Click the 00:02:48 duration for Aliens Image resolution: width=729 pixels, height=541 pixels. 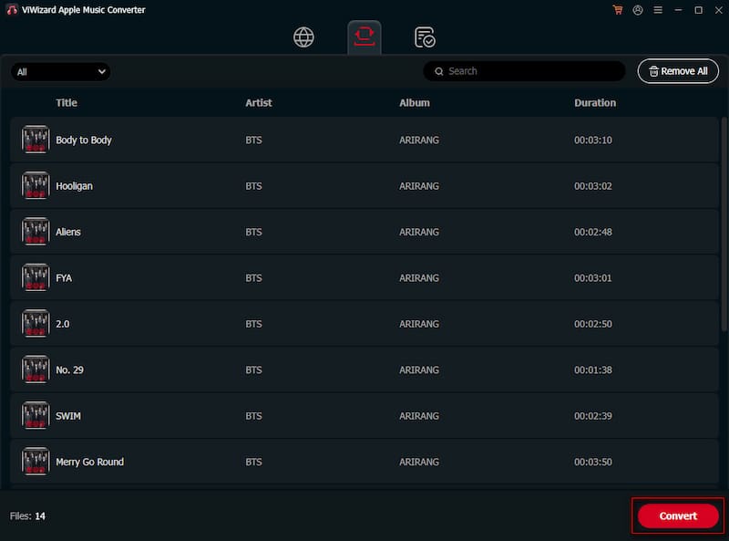[x=593, y=232]
